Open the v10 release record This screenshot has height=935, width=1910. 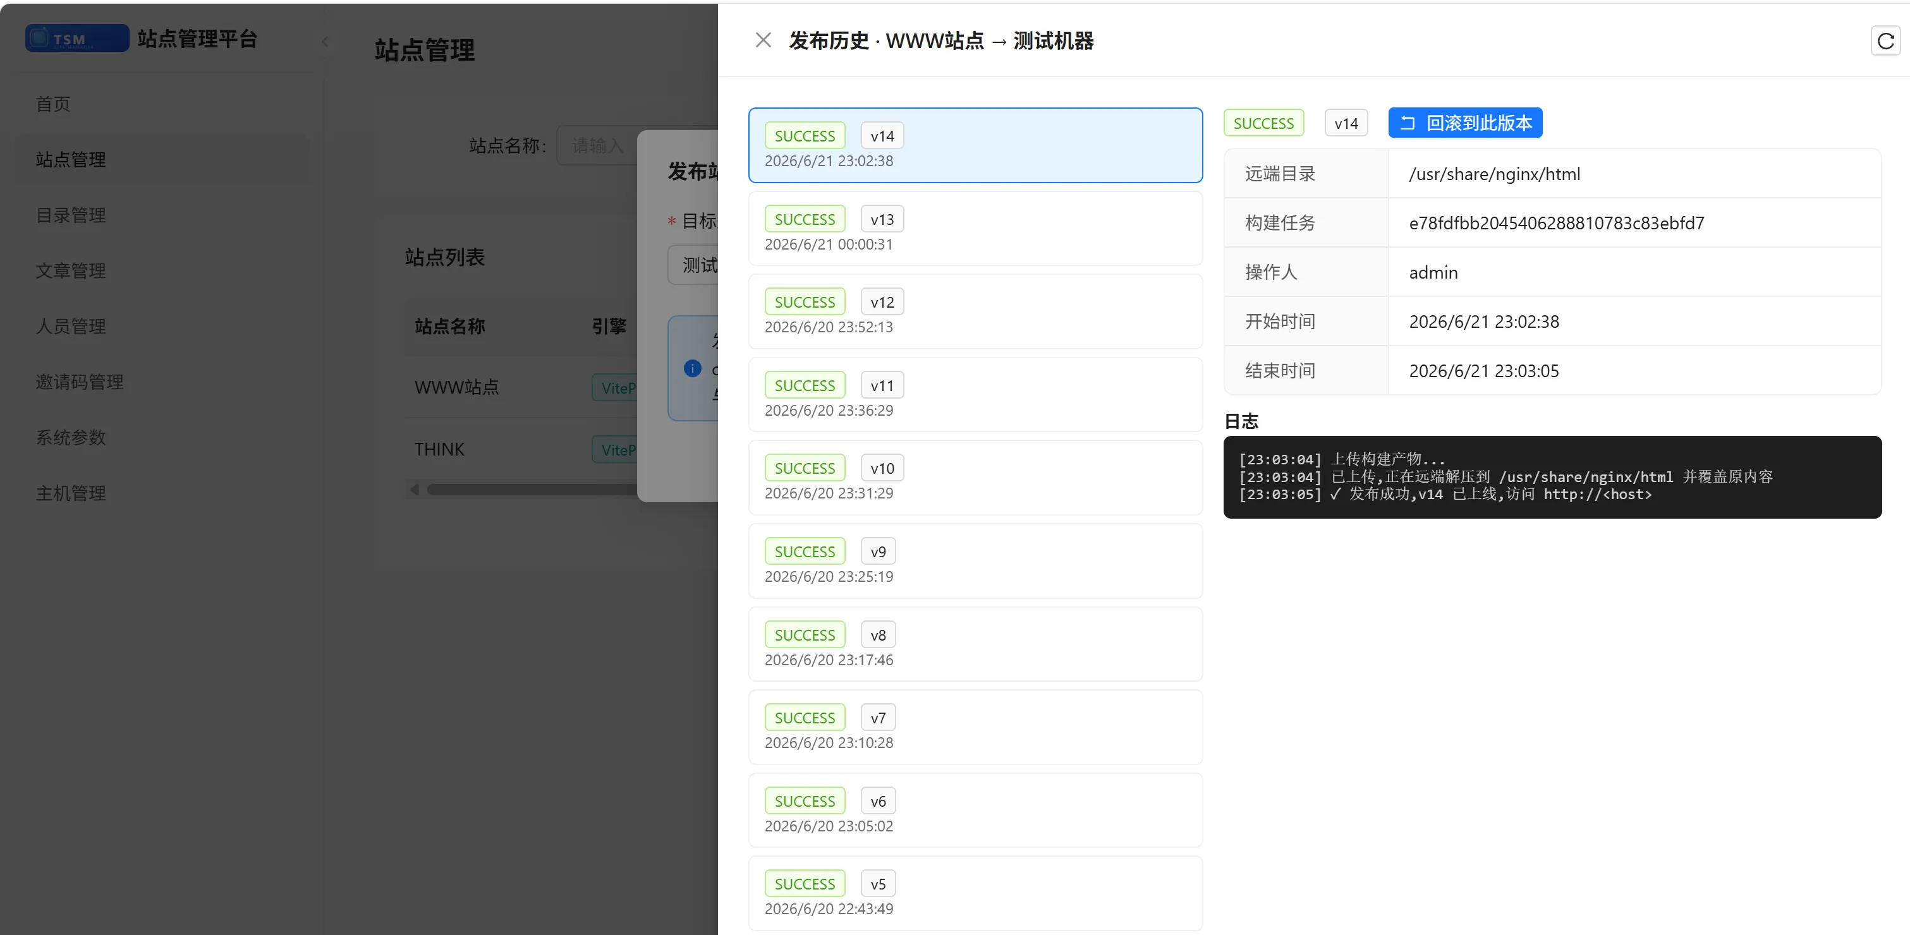click(x=975, y=477)
